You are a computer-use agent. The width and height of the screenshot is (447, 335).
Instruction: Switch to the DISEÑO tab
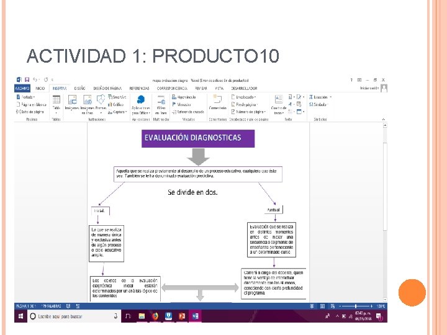coord(80,88)
